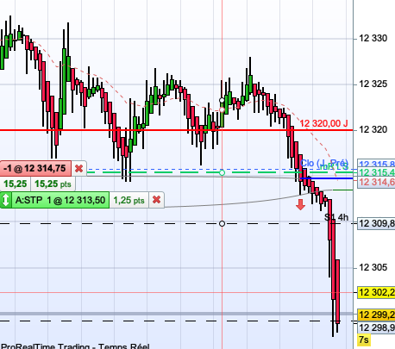
Task: Click the 1,25 pts stop distance label
Action: pos(129,200)
